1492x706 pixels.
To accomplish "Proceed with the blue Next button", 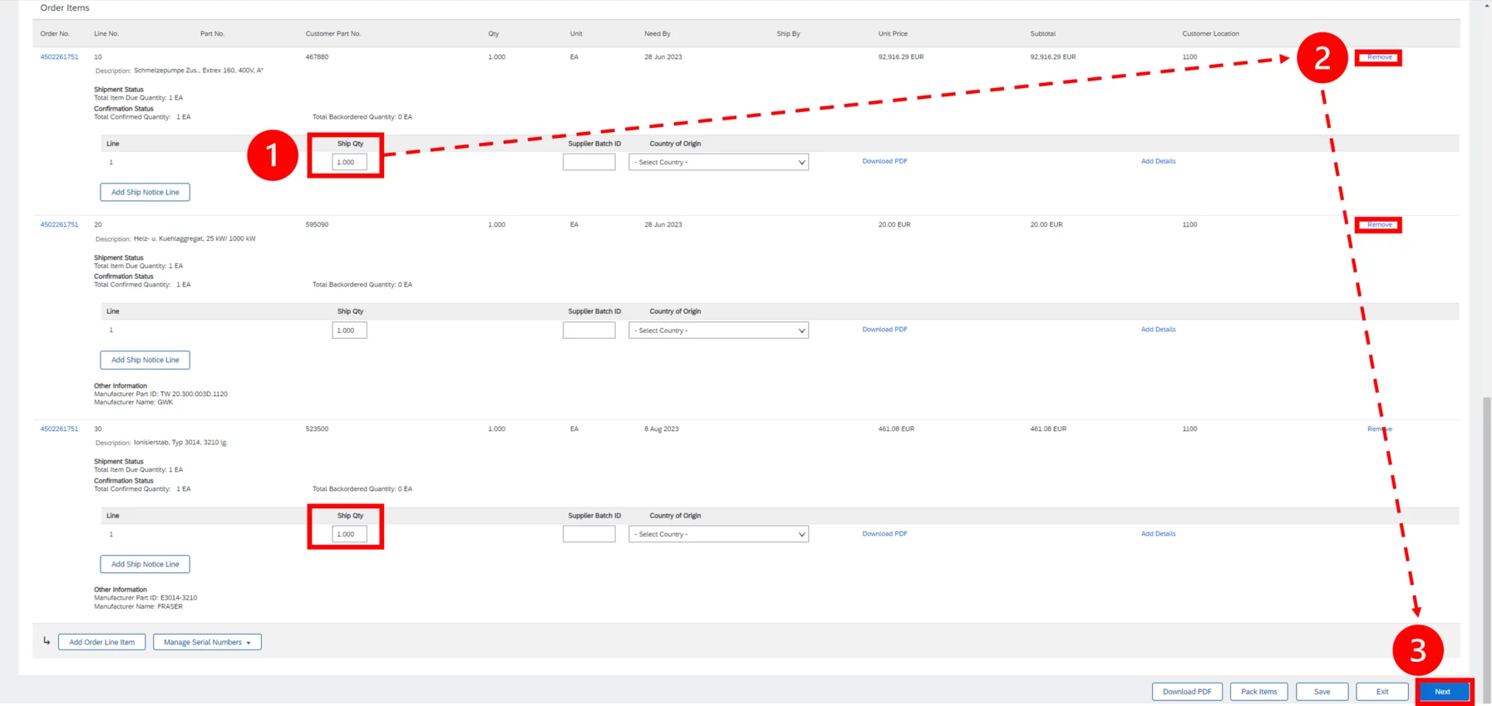I will click(x=1443, y=692).
